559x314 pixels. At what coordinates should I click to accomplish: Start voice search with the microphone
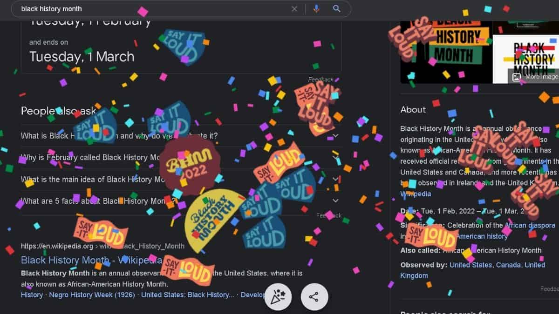click(x=317, y=9)
